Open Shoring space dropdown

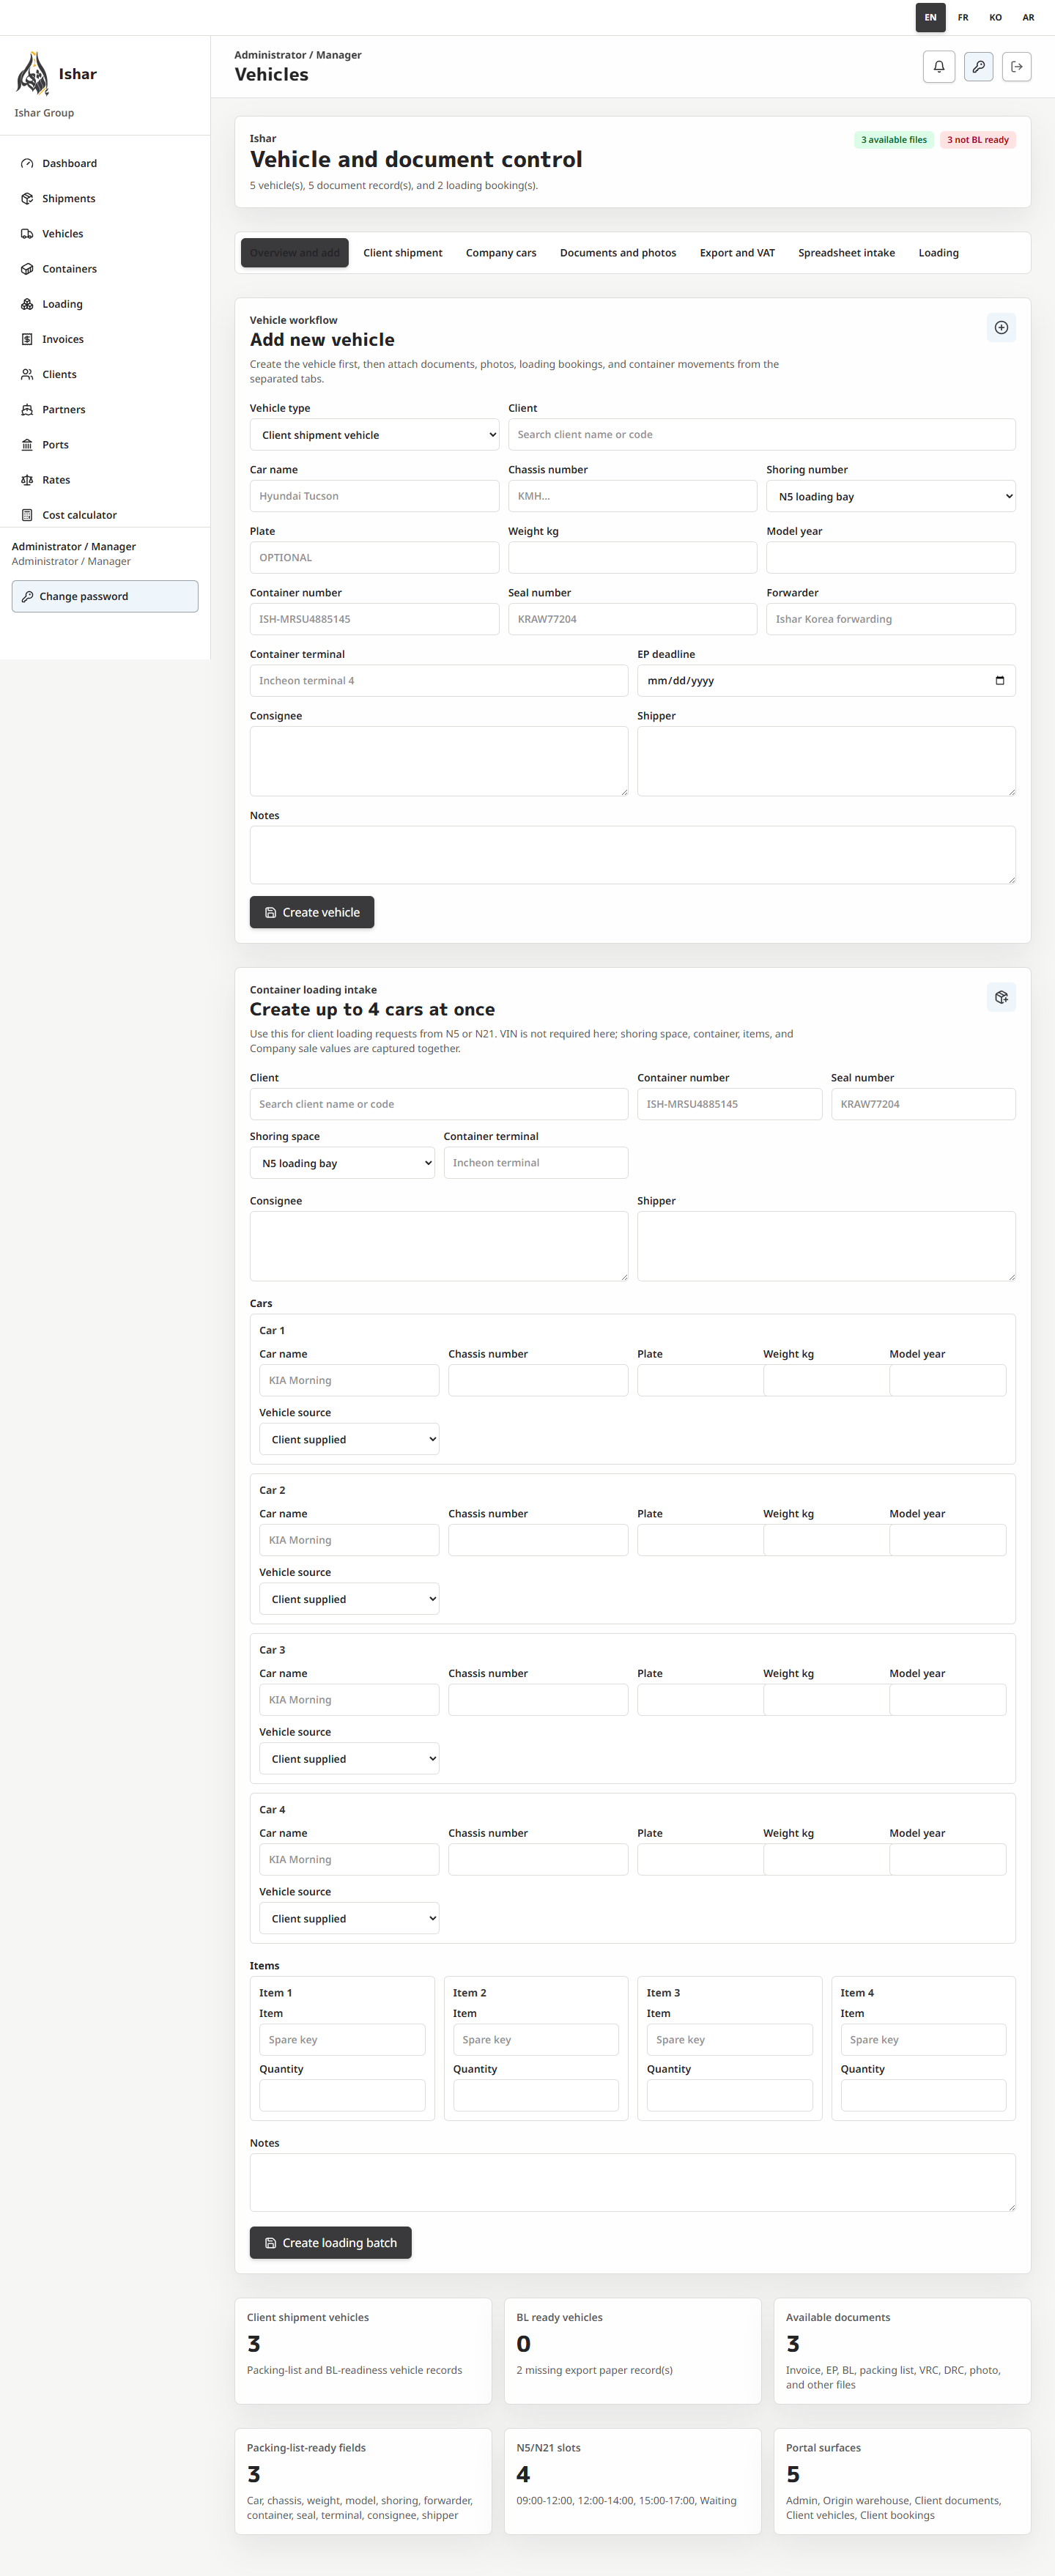pos(342,1163)
